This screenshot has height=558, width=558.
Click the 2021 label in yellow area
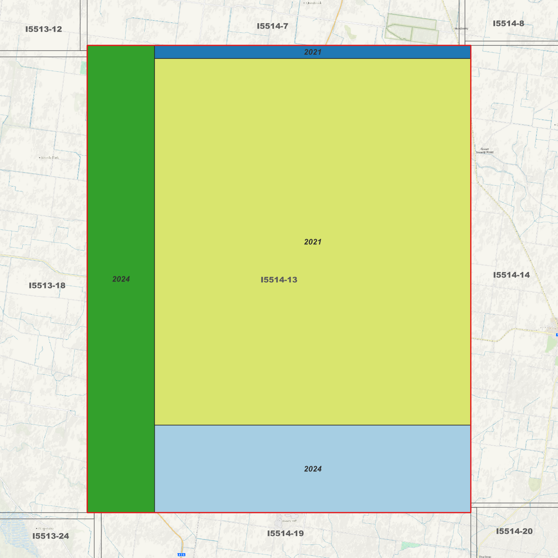[x=313, y=242]
